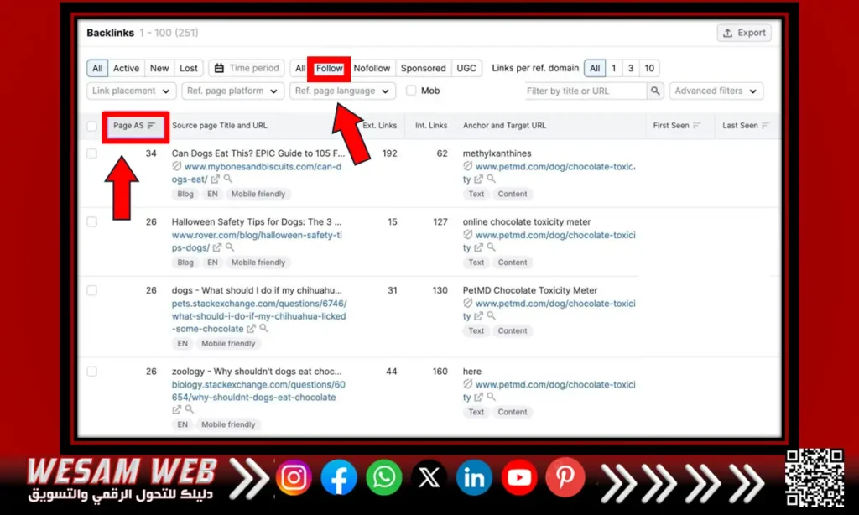The width and height of the screenshot is (859, 515).
Task: Enable the Mob checkbox
Action: click(x=411, y=91)
